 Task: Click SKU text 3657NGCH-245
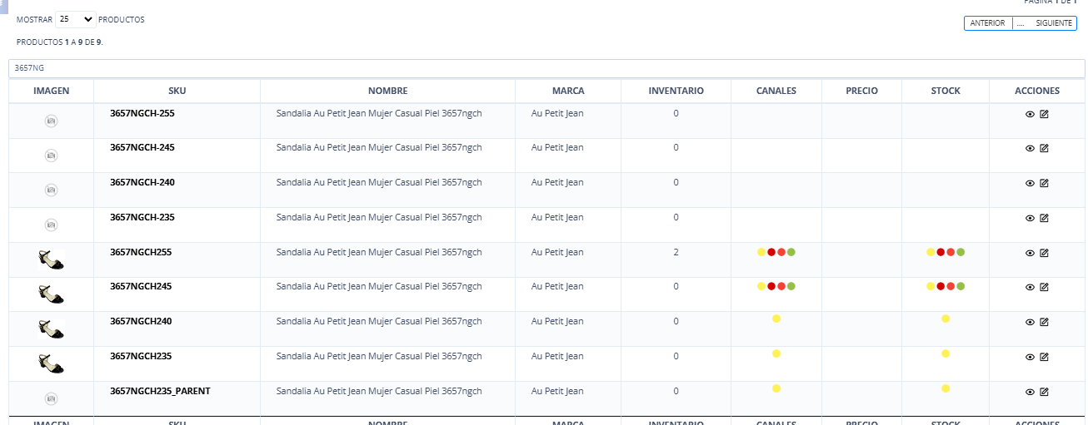[142, 147]
